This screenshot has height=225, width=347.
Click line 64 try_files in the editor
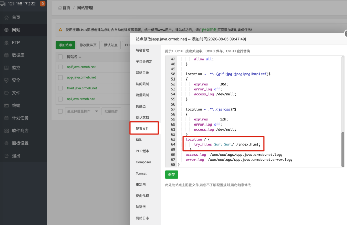coord(227,144)
